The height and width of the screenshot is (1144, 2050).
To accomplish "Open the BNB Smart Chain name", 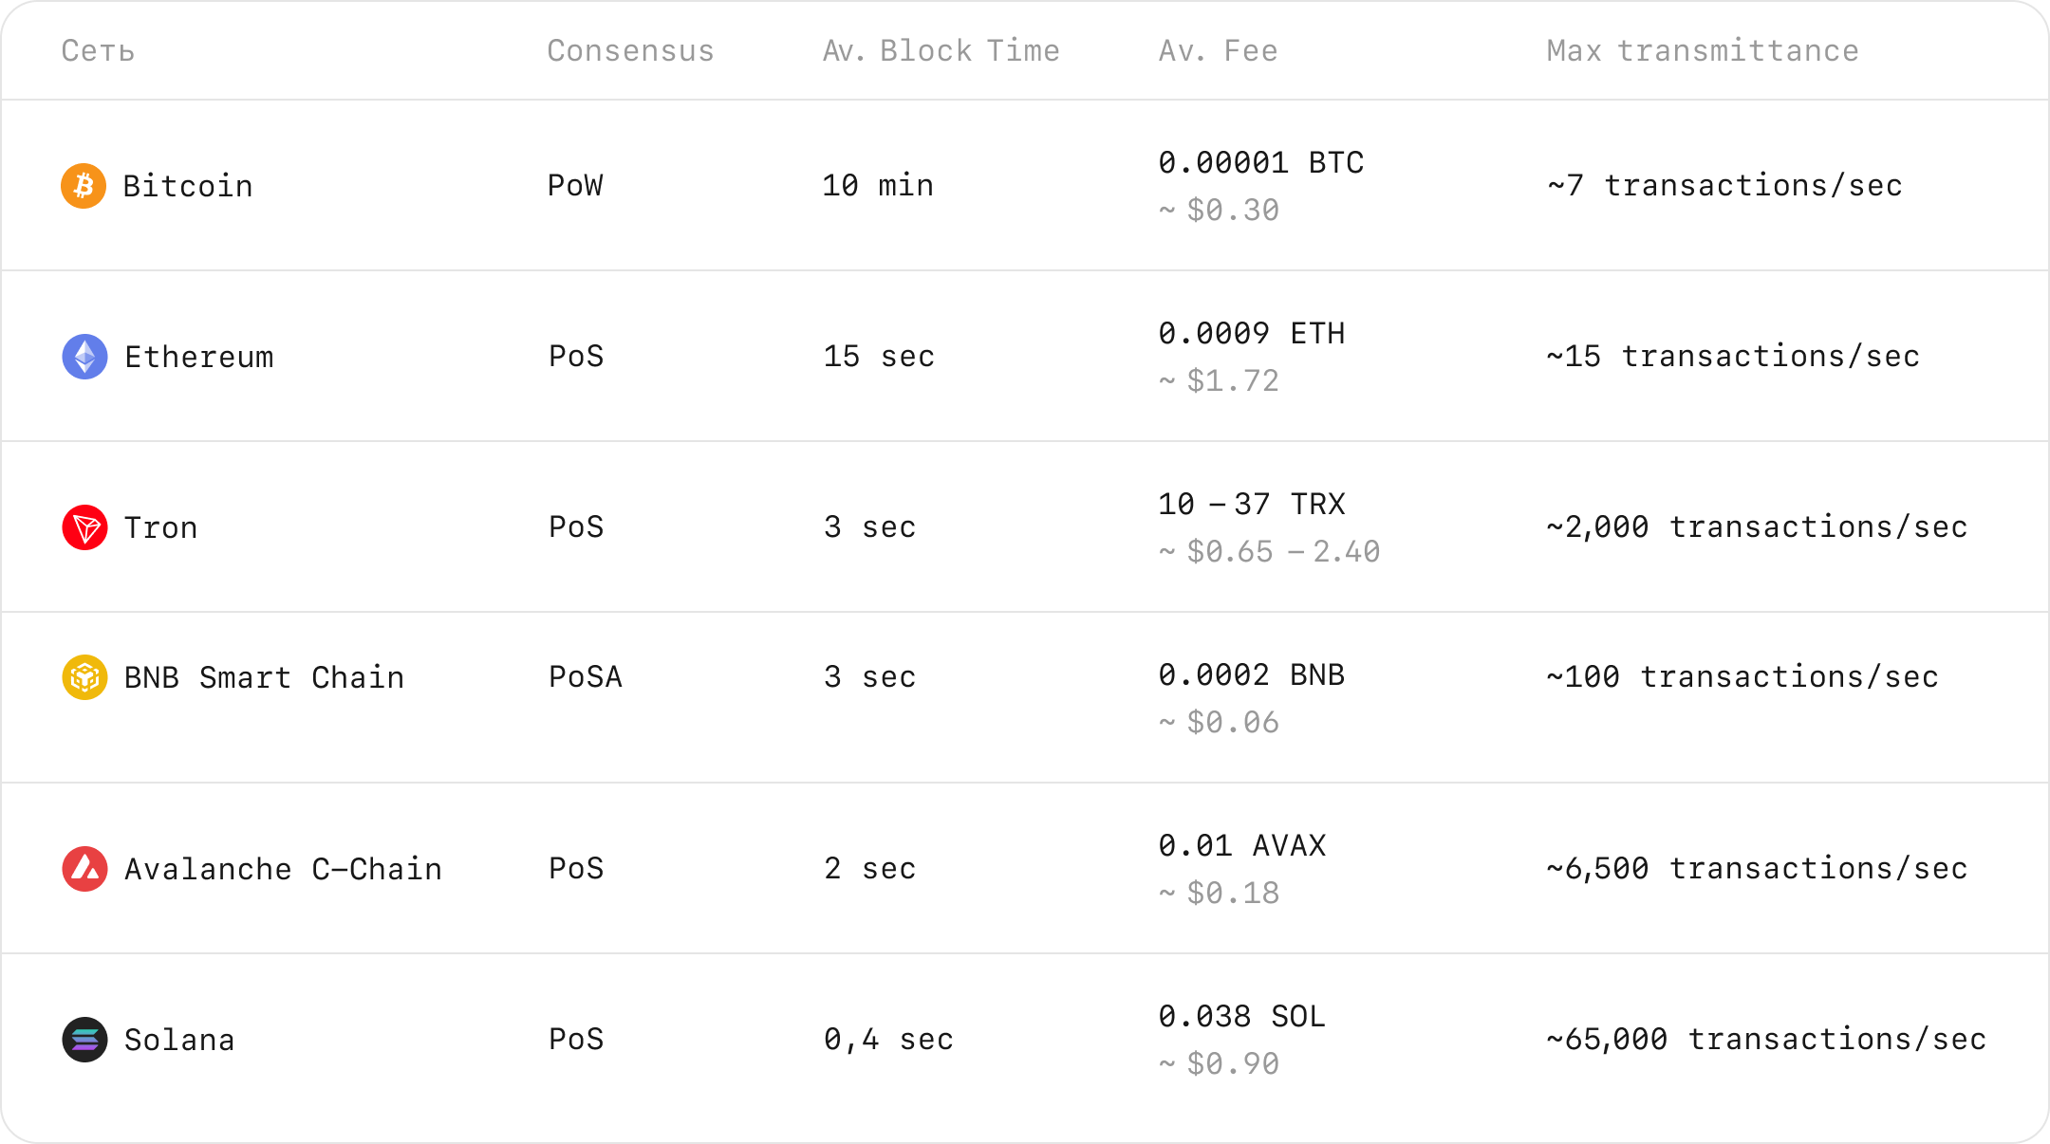I will (x=264, y=677).
